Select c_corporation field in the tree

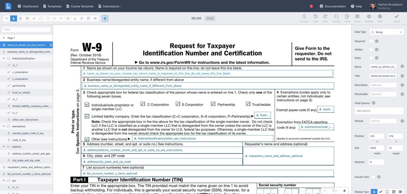[x=26, y=72]
